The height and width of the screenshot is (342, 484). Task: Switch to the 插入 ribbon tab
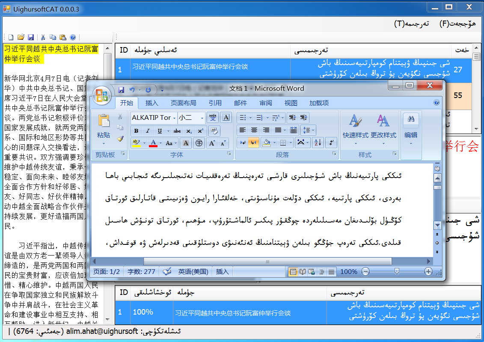(x=151, y=103)
